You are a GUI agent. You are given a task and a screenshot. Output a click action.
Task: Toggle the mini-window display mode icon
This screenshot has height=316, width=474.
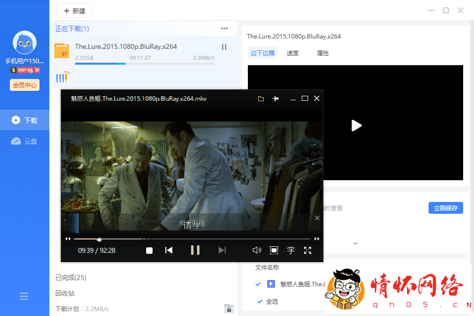click(x=274, y=250)
